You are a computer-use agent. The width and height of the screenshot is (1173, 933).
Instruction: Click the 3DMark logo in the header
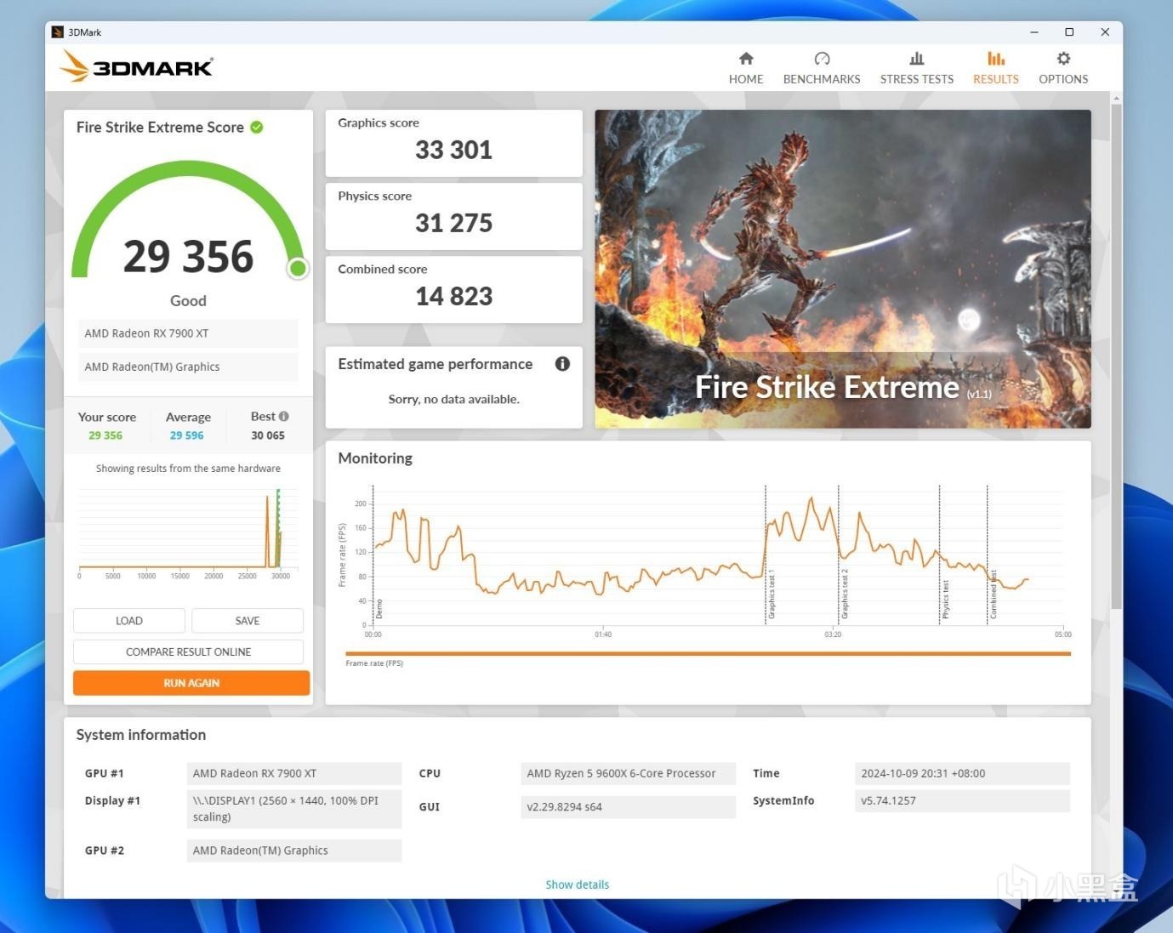coord(136,66)
